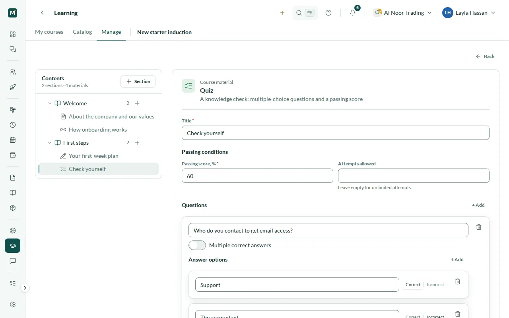Open the help question mark icon
Screen dimensions: 509x318
click(x=328, y=13)
